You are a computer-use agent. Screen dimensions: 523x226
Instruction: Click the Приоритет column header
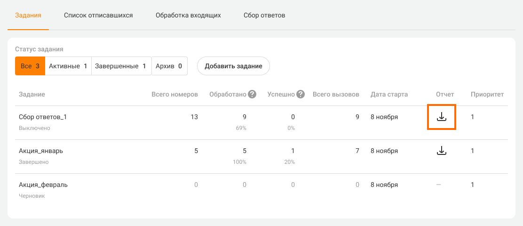point(487,94)
